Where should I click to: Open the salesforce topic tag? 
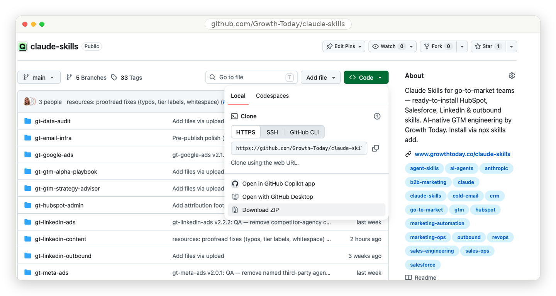pos(423,265)
